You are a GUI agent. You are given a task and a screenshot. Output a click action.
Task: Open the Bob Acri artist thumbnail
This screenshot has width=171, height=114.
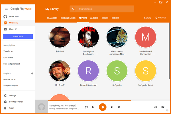coord(60,37)
